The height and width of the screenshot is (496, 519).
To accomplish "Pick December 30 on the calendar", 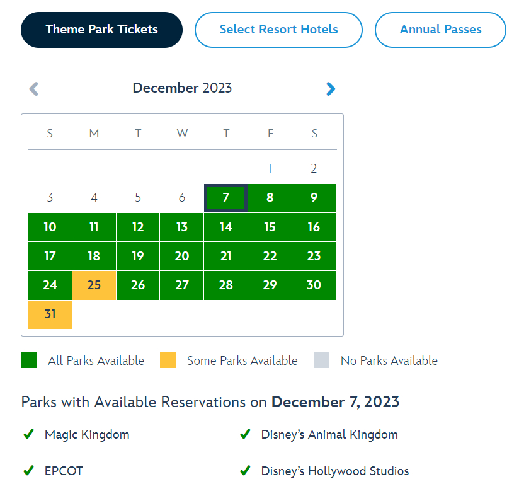I will [x=314, y=285].
